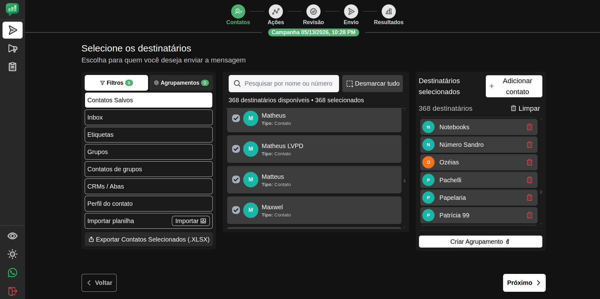
Task: Uncheck the Matheus contact checkbox
Action: point(236,118)
